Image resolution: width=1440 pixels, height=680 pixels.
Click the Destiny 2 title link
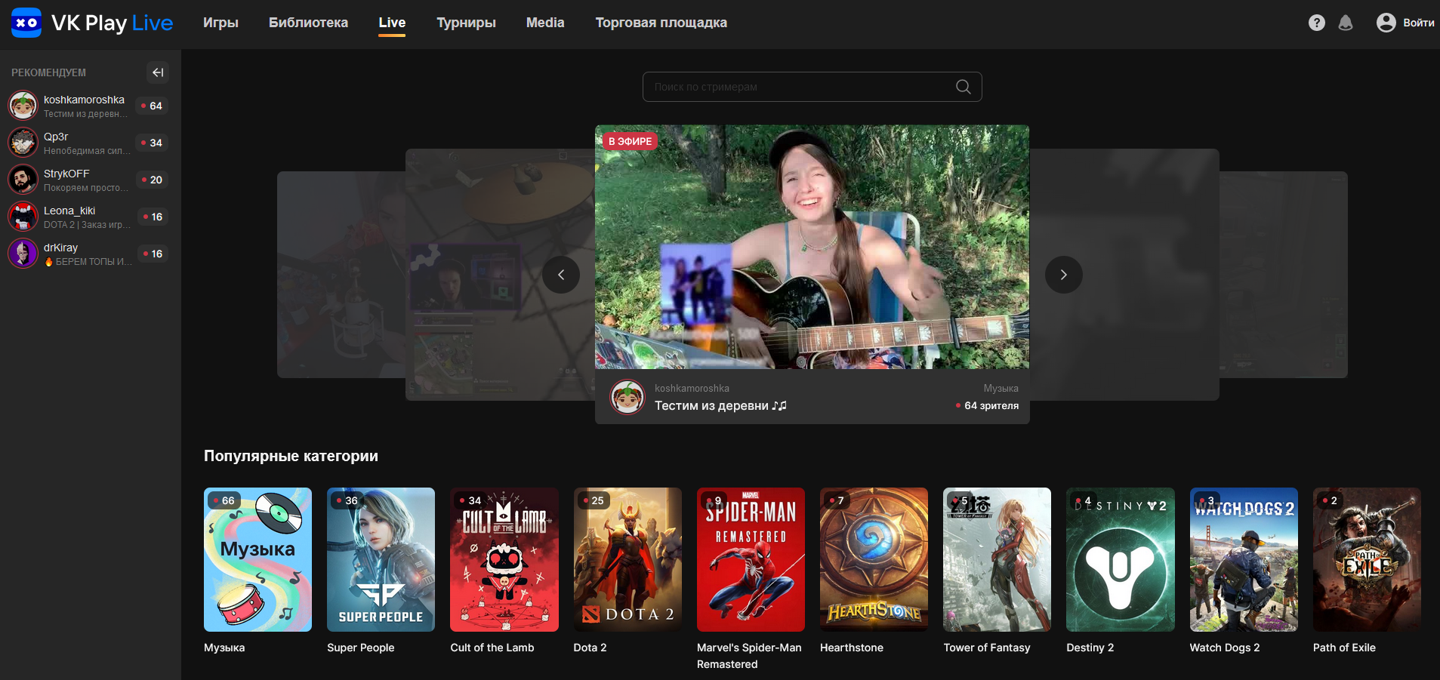coord(1090,648)
